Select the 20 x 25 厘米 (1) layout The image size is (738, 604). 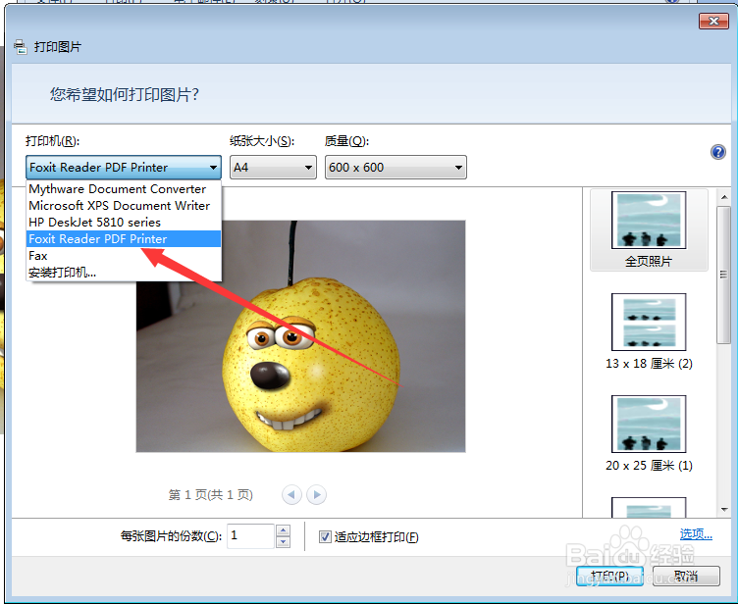click(x=649, y=433)
